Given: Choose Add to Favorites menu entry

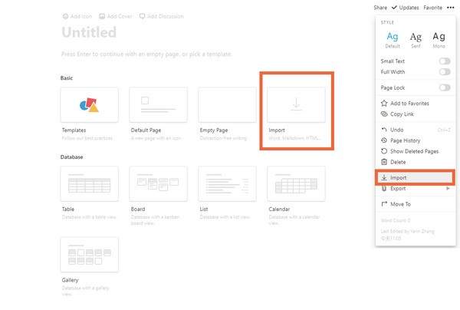Looking at the screenshot, I should pyautogui.click(x=416, y=104).
